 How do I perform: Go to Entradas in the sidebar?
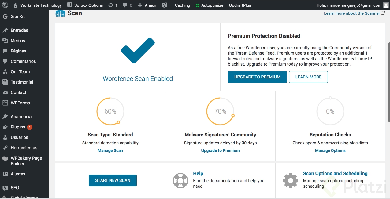click(19, 30)
